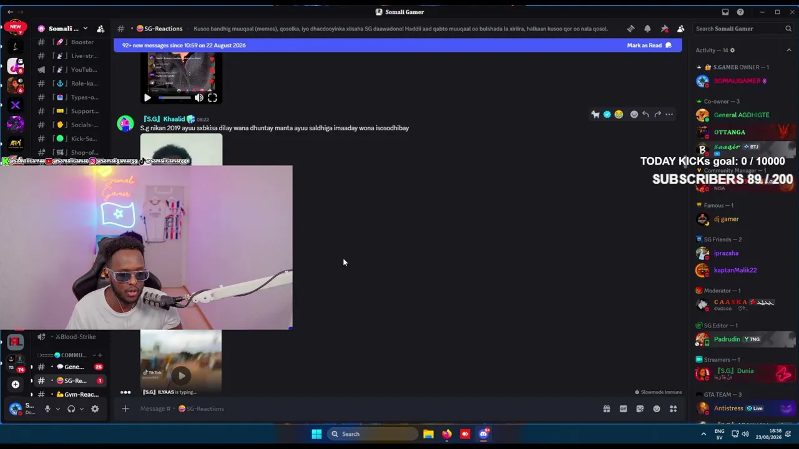
Task: Toggle the member list icon
Action: 681,29
